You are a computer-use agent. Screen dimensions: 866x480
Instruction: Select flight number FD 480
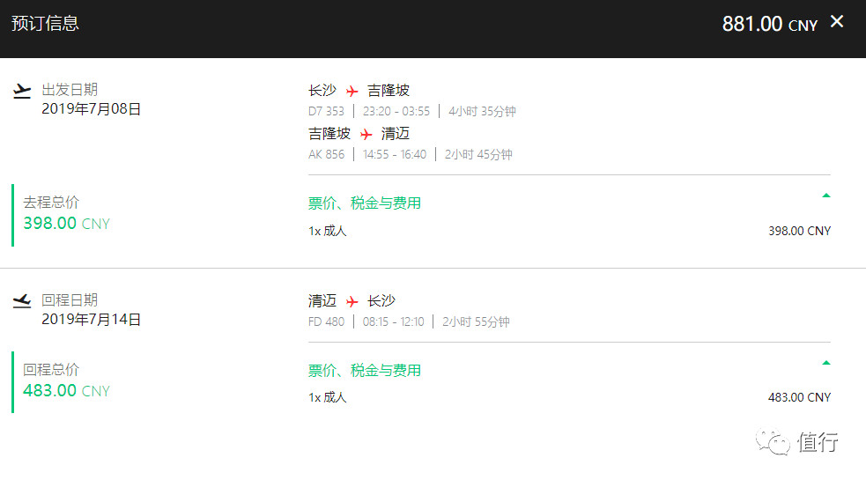point(326,321)
